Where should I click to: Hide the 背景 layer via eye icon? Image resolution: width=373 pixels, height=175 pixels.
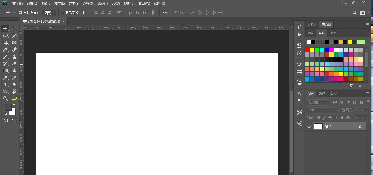click(309, 127)
